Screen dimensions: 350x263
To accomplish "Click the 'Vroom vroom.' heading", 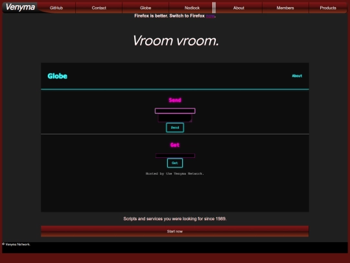I will click(x=176, y=41).
